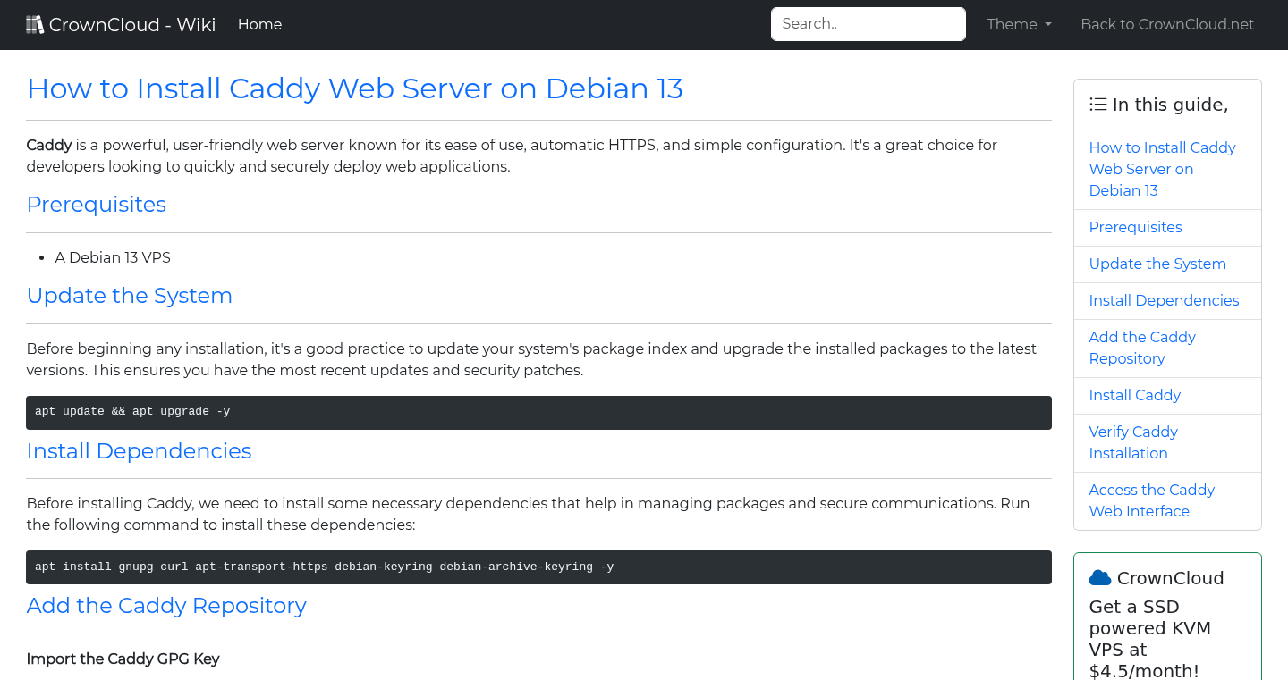This screenshot has height=680, width=1288.
Task: Click the Install Caddy link
Action: tap(1134, 395)
